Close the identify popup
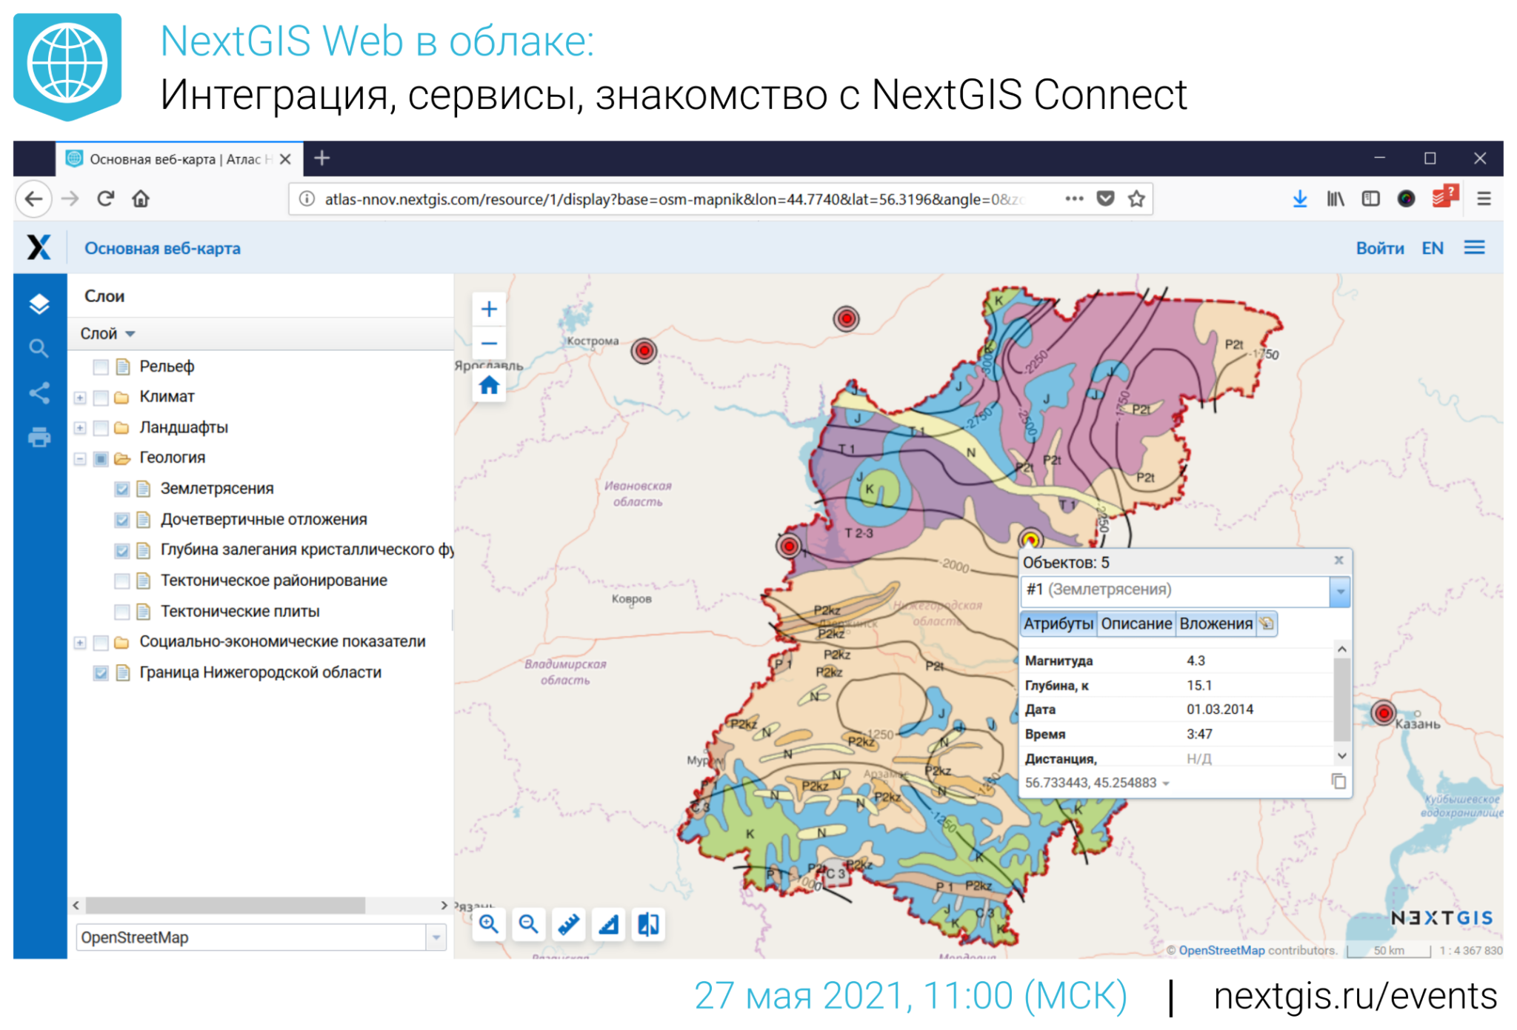This screenshot has width=1517, height=1030. tap(1338, 561)
